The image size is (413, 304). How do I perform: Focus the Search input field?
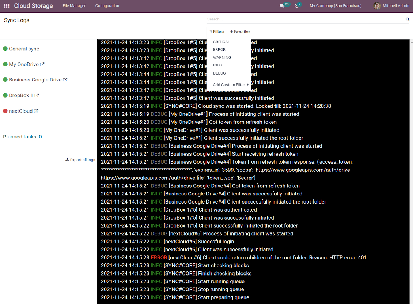306,19
